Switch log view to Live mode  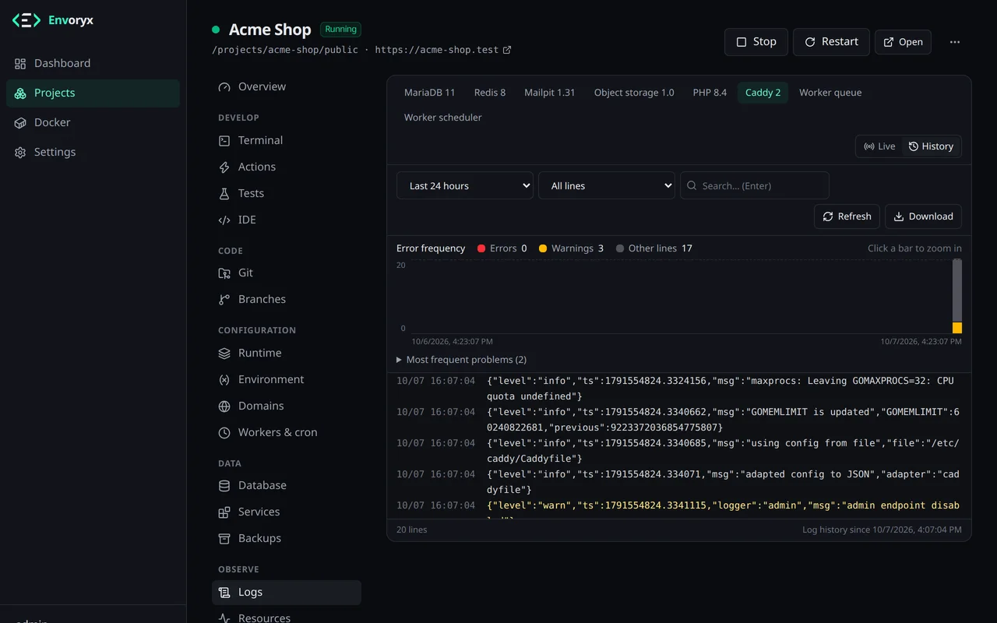879,146
